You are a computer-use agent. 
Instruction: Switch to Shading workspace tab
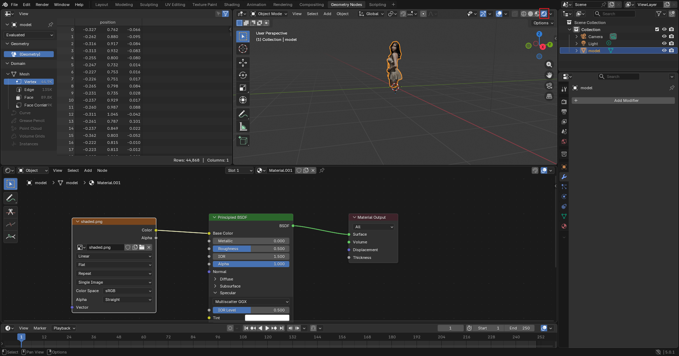click(232, 5)
